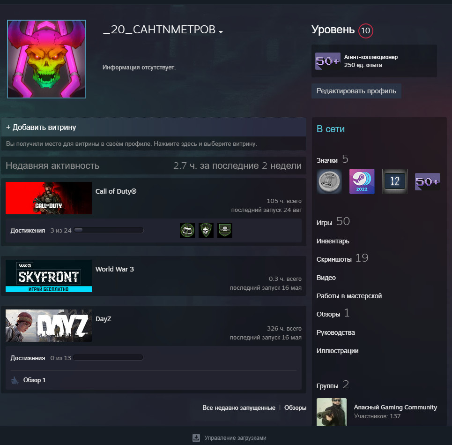Viewport: 452px width, 445px height.
Task: Click the 12 years of service badge
Action: pyautogui.click(x=395, y=181)
